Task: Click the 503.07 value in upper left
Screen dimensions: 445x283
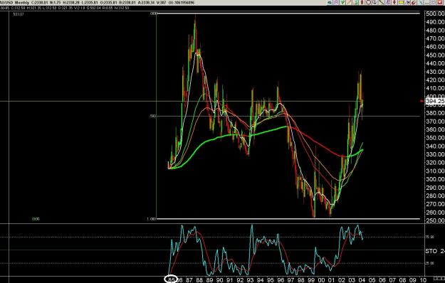Action: [19, 14]
